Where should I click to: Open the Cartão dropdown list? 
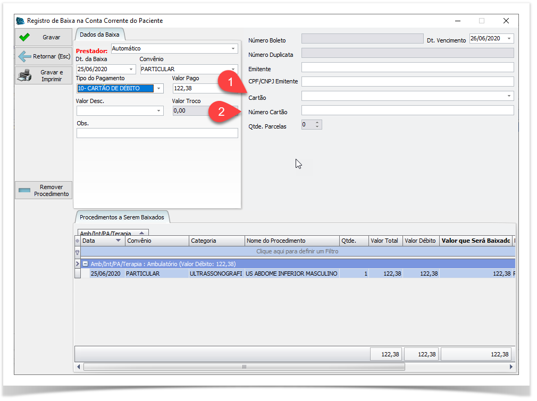point(509,96)
